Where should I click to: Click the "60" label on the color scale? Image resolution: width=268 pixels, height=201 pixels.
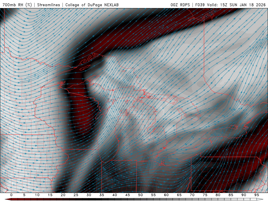166,195
